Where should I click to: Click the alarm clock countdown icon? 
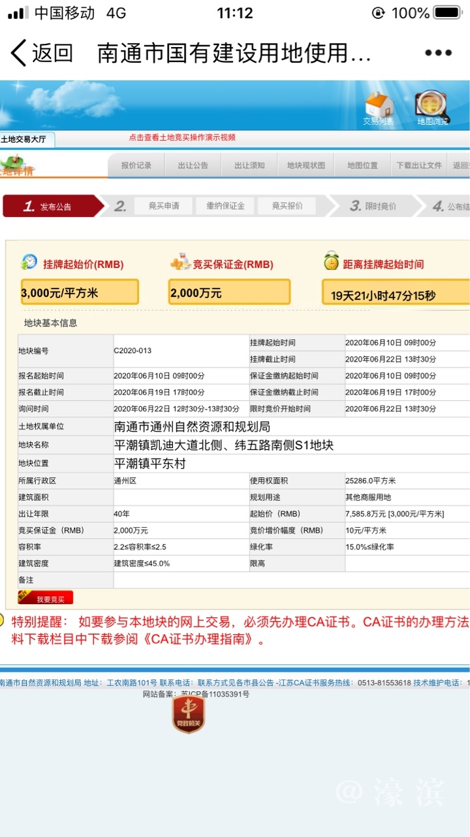point(332,262)
